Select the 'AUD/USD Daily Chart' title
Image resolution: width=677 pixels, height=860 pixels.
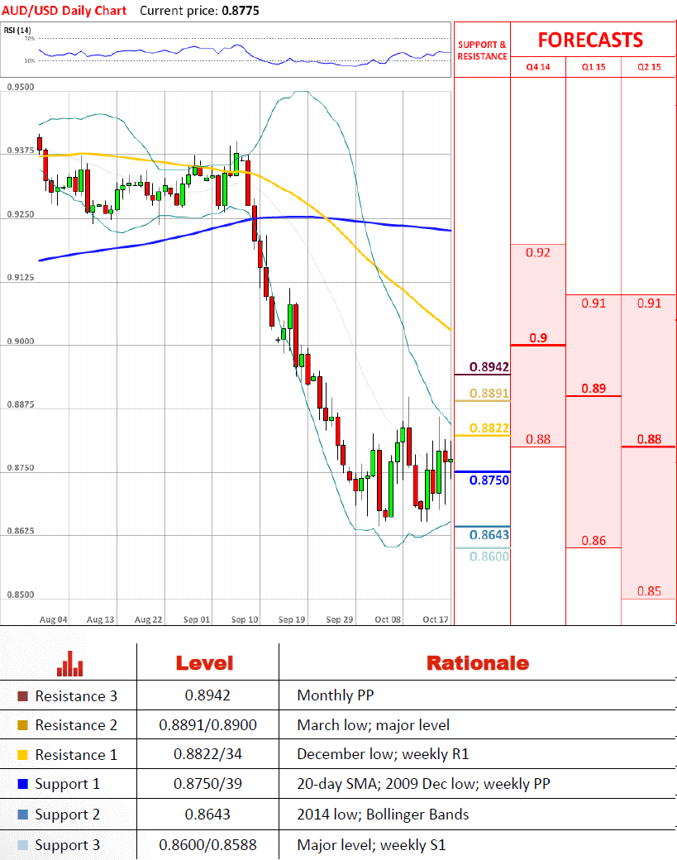(64, 11)
